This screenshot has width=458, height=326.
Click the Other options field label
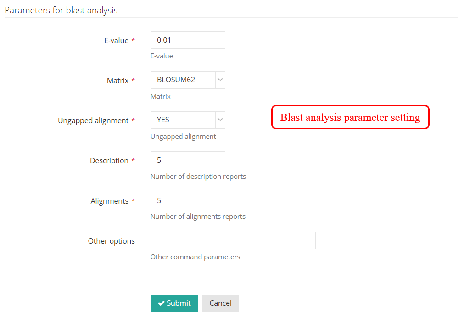point(112,241)
